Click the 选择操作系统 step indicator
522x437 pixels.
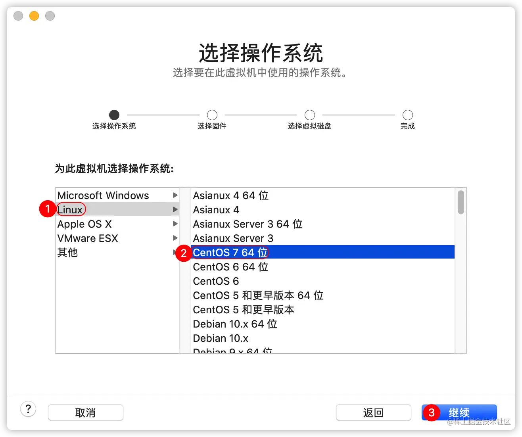coord(114,115)
